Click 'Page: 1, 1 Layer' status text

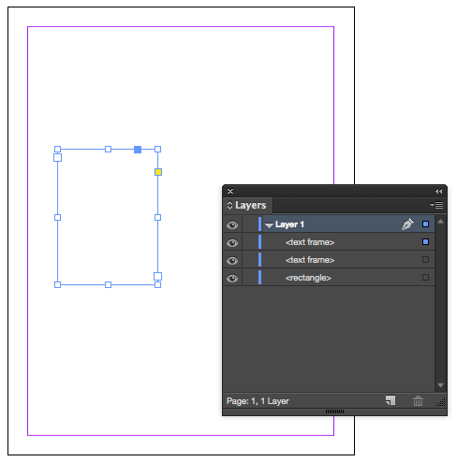[x=258, y=401]
